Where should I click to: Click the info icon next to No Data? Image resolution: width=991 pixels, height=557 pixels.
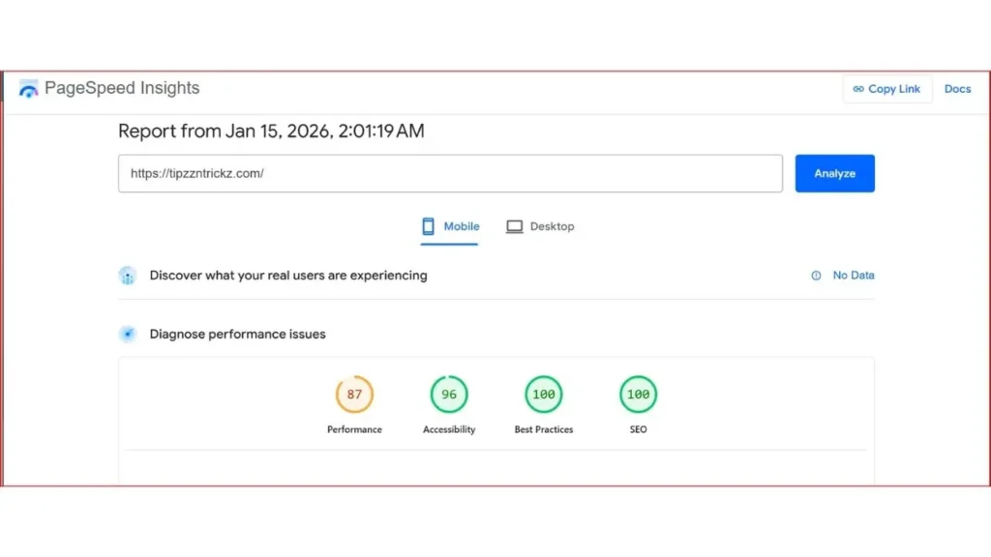(814, 275)
